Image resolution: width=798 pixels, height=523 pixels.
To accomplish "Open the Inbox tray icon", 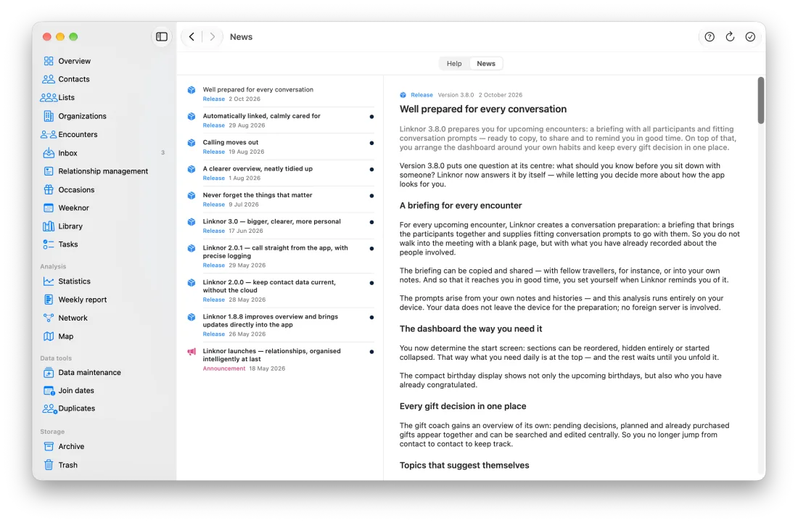I will point(49,153).
